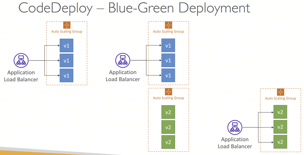Click 'Application Load Balancer' label in leftmost diagram

tap(21, 76)
